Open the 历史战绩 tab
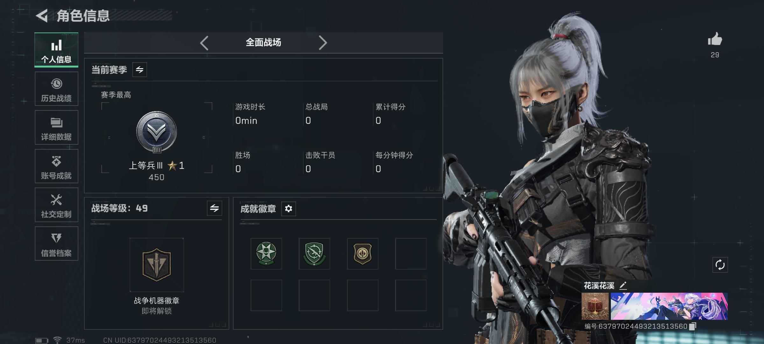The width and height of the screenshot is (764, 344). (56, 89)
